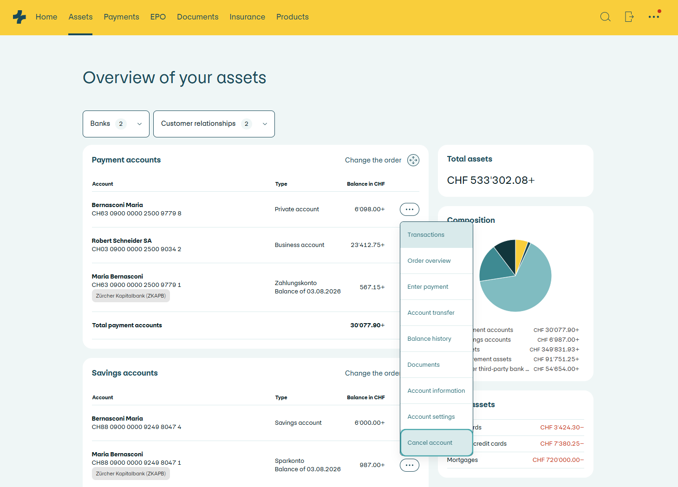Click the CHF 54'654.00+ third-party bank value
Viewport: 678px width, 487px height.
coord(556,369)
